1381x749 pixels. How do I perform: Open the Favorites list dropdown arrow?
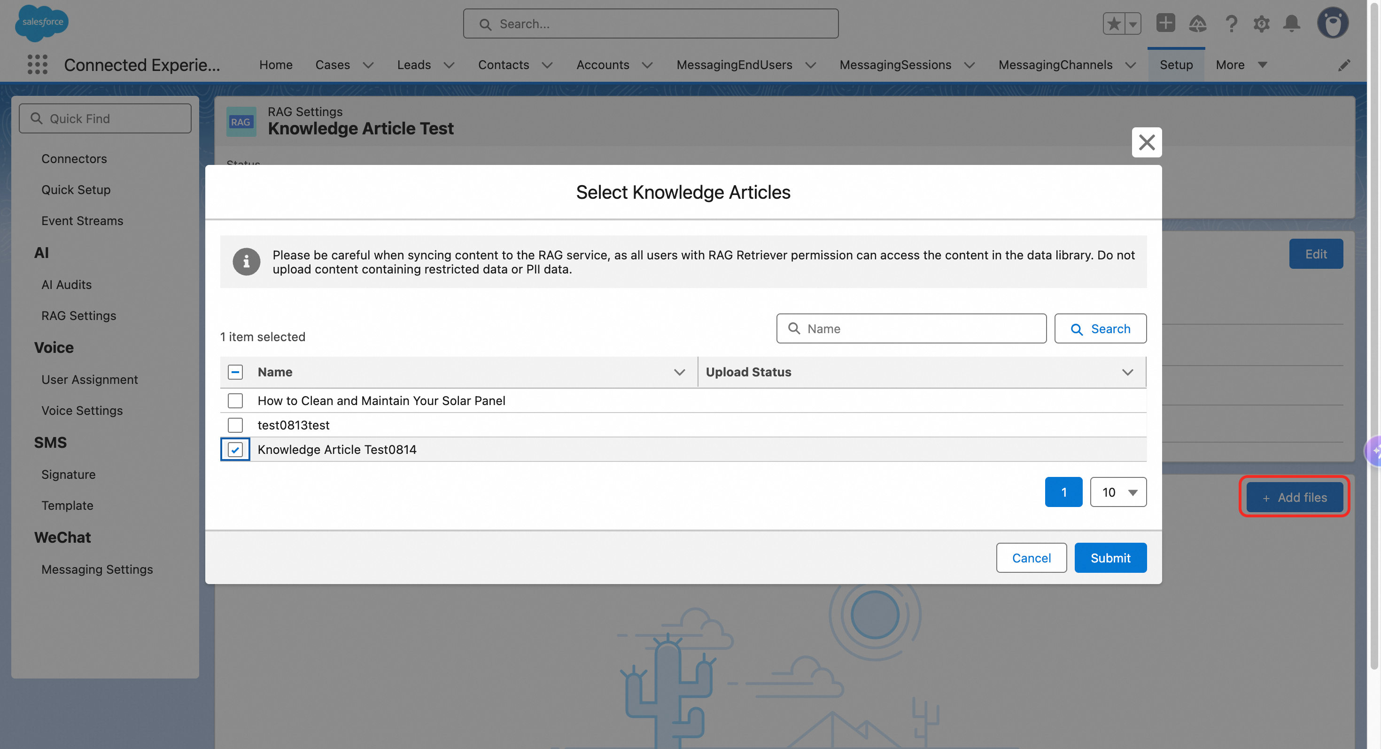tap(1133, 23)
